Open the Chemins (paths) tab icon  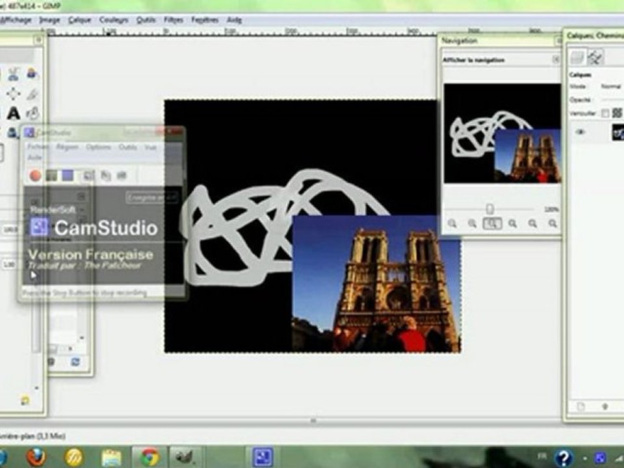[x=595, y=57]
